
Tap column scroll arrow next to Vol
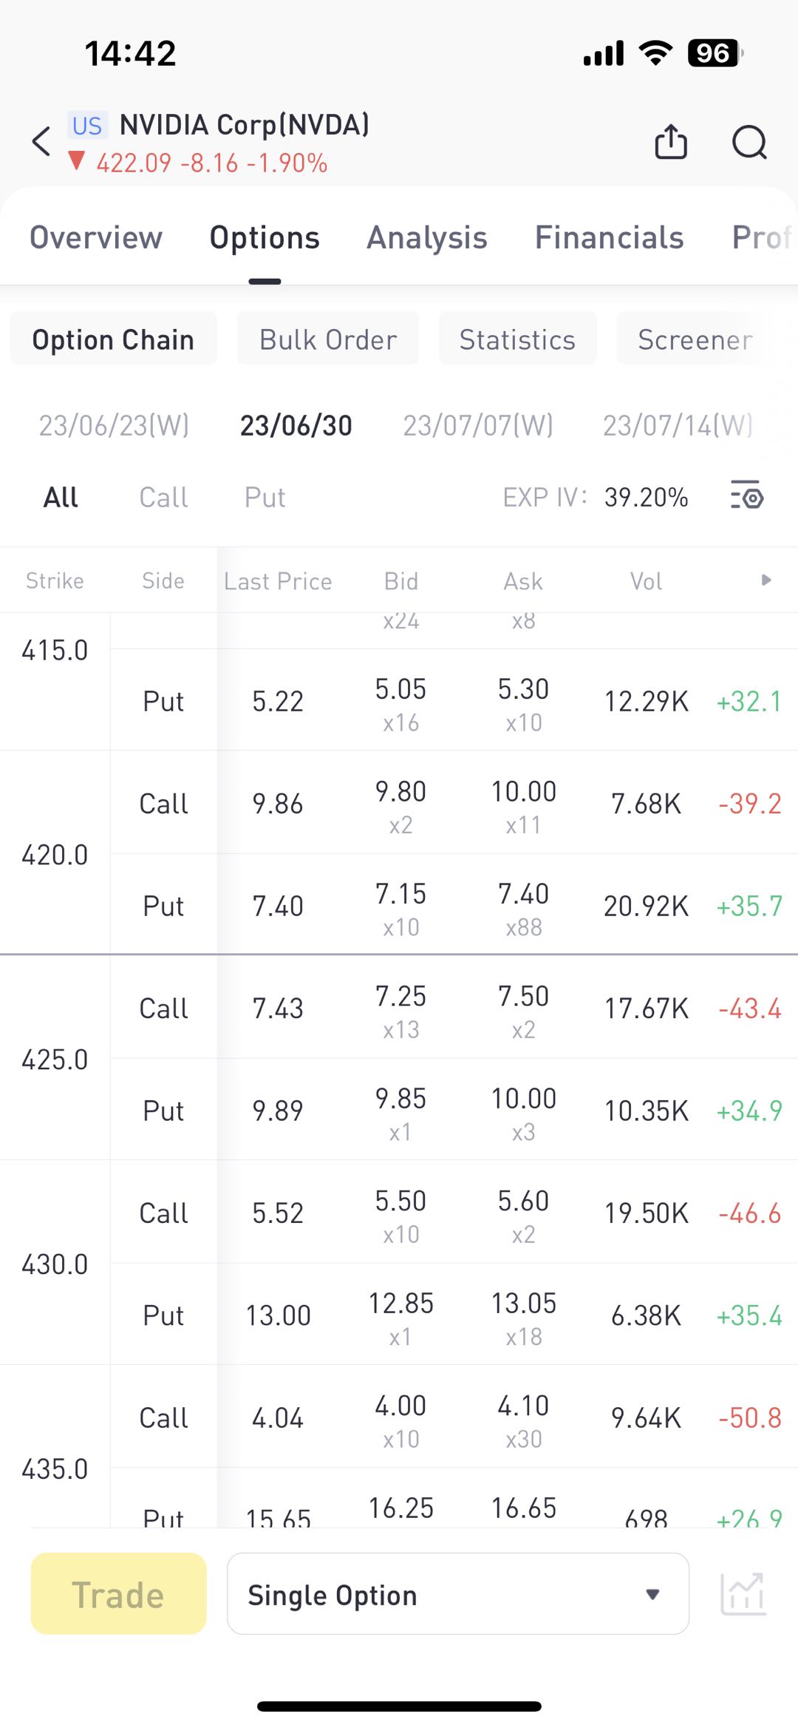point(766,580)
